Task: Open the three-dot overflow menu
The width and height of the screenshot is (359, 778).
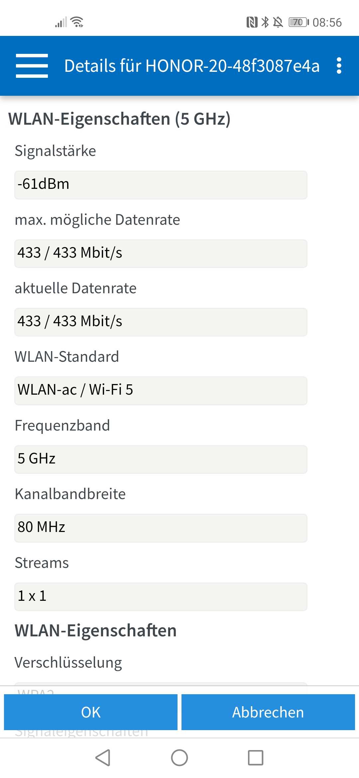Action: (x=339, y=65)
